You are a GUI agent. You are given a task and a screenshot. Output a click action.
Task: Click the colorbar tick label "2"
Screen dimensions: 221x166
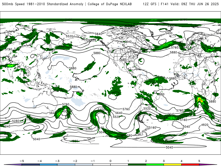coord(146,161)
